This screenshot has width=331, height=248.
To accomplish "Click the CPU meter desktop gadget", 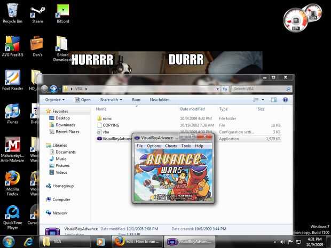I will pyautogui.click(x=296, y=20).
